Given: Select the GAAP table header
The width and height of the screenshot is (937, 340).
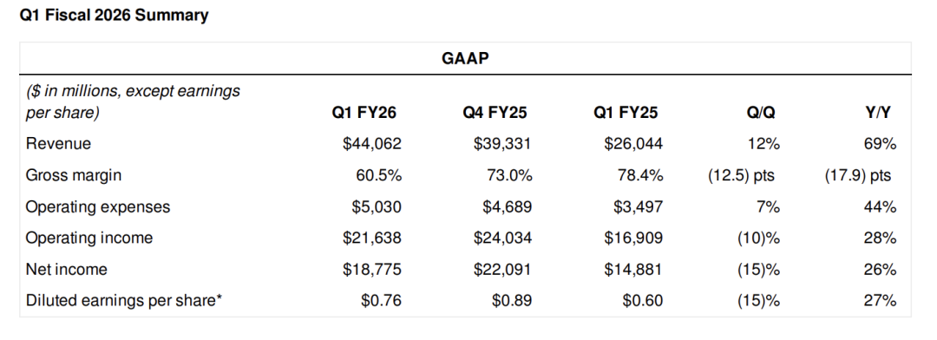Looking at the screenshot, I should pos(465,59).
